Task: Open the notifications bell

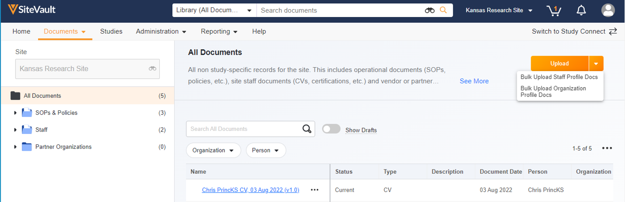Action: (581, 10)
